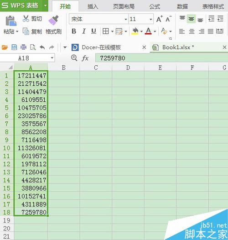Select column A header
This screenshot has width=228, height=240.
coord(31,68)
